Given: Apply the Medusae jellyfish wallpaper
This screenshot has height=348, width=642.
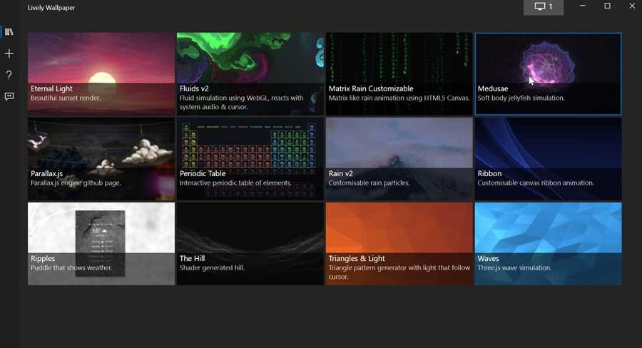Looking at the screenshot, I should [549, 74].
